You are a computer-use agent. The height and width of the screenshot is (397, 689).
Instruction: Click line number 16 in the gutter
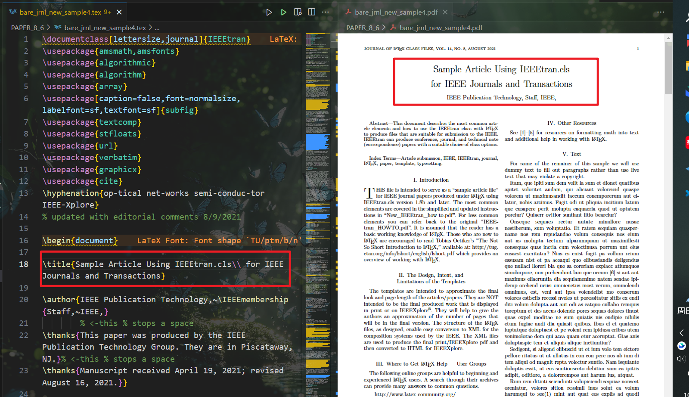coord(24,241)
